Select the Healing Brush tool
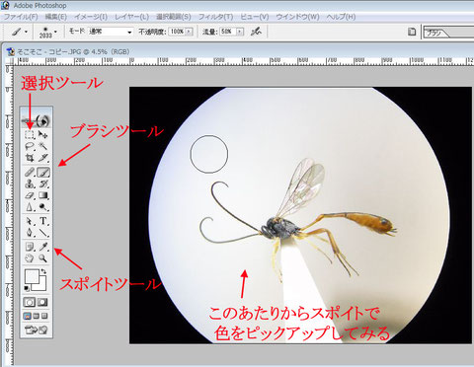 [x=30, y=172]
